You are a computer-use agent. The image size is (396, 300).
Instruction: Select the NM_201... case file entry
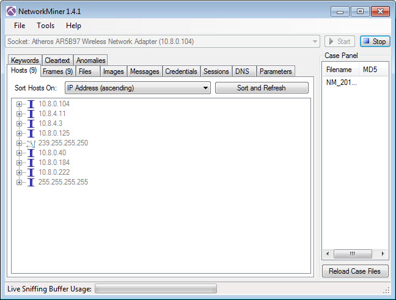342,82
